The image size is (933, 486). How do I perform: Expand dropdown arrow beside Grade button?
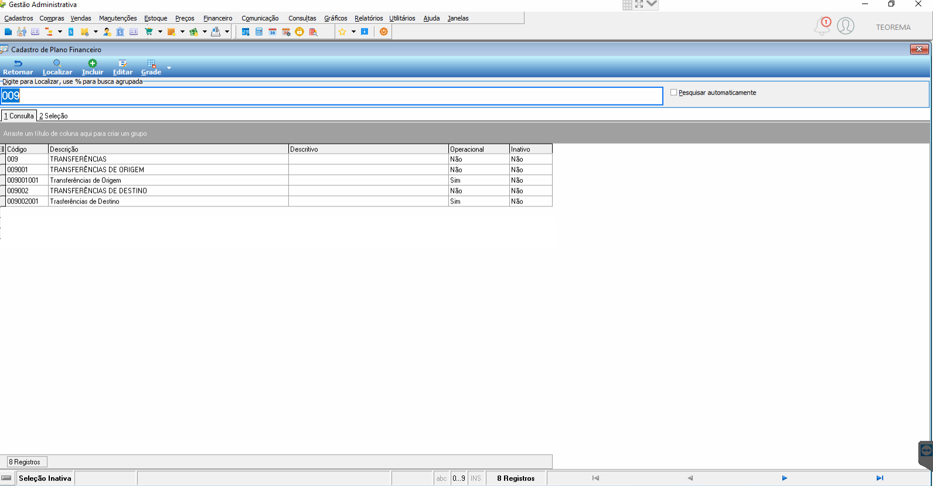tap(169, 68)
